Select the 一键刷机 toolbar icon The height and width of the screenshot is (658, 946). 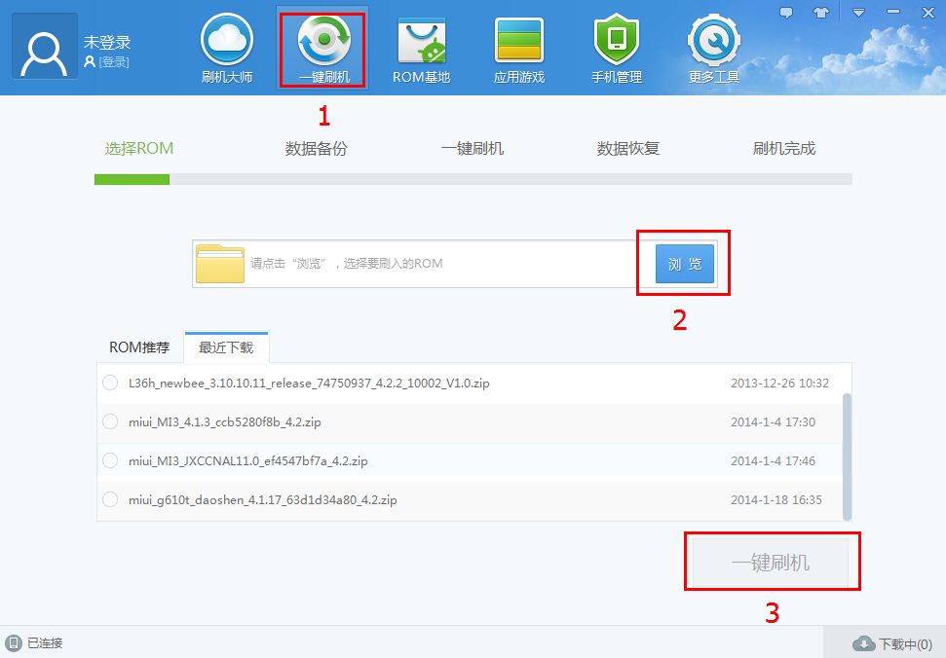[x=322, y=47]
